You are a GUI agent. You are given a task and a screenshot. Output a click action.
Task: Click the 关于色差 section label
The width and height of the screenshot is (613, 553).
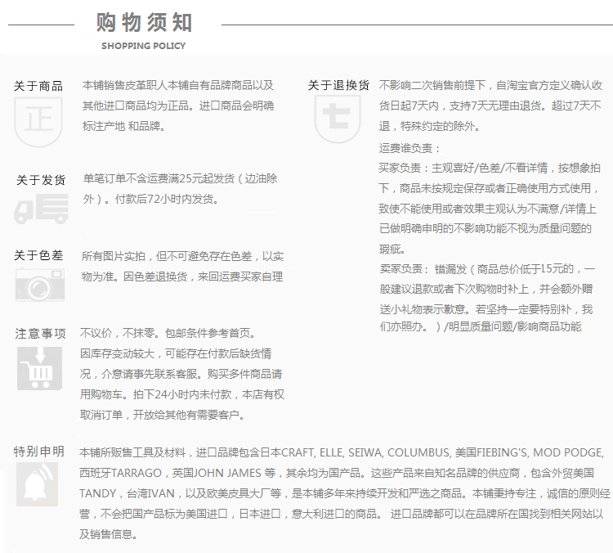pos(38,255)
